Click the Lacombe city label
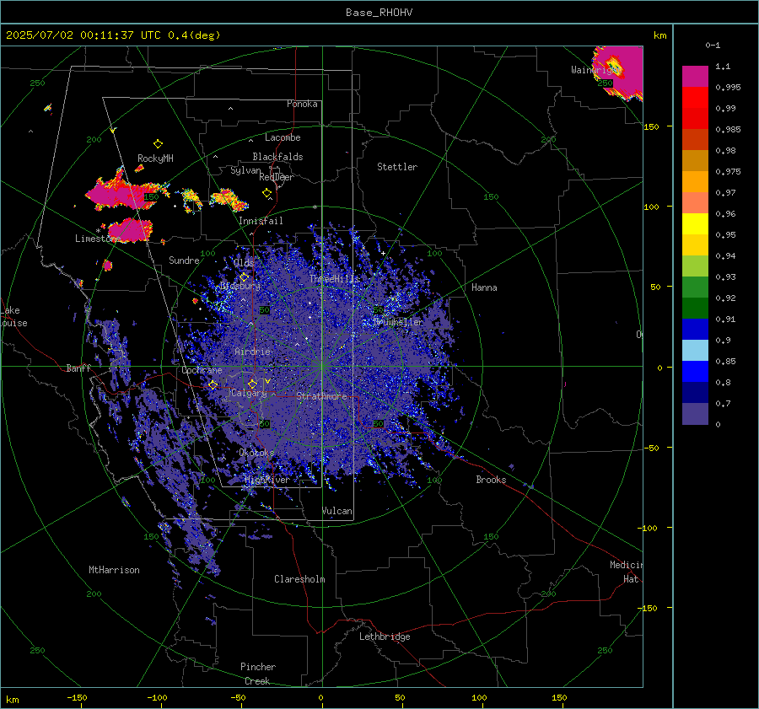 point(283,137)
